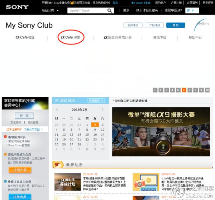This screenshot has width=215, height=200.
Task: Click 2018年02月02日活动安排 heading
Action: point(131,101)
